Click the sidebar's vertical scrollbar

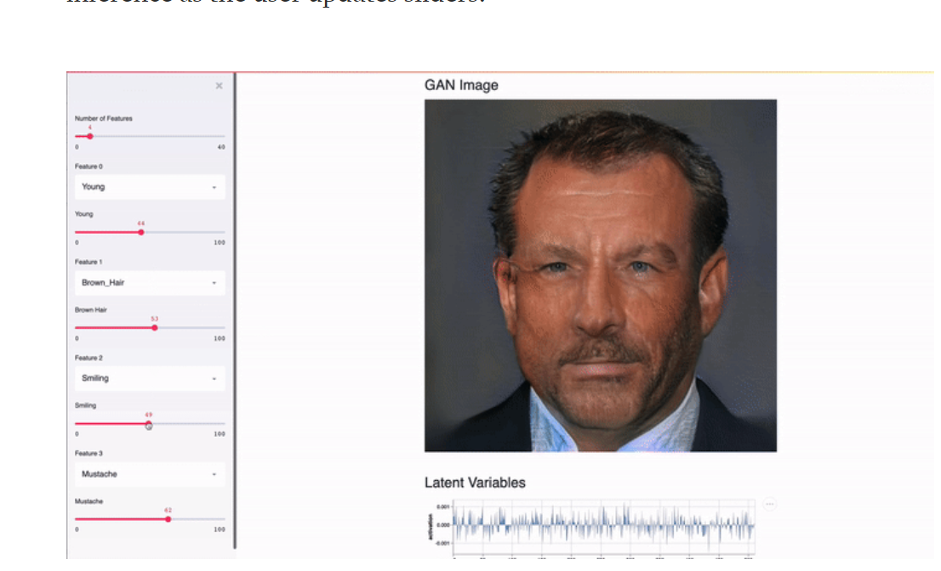[x=235, y=310]
